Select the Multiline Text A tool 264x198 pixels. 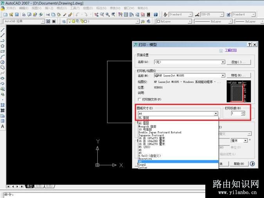coord(2,126)
